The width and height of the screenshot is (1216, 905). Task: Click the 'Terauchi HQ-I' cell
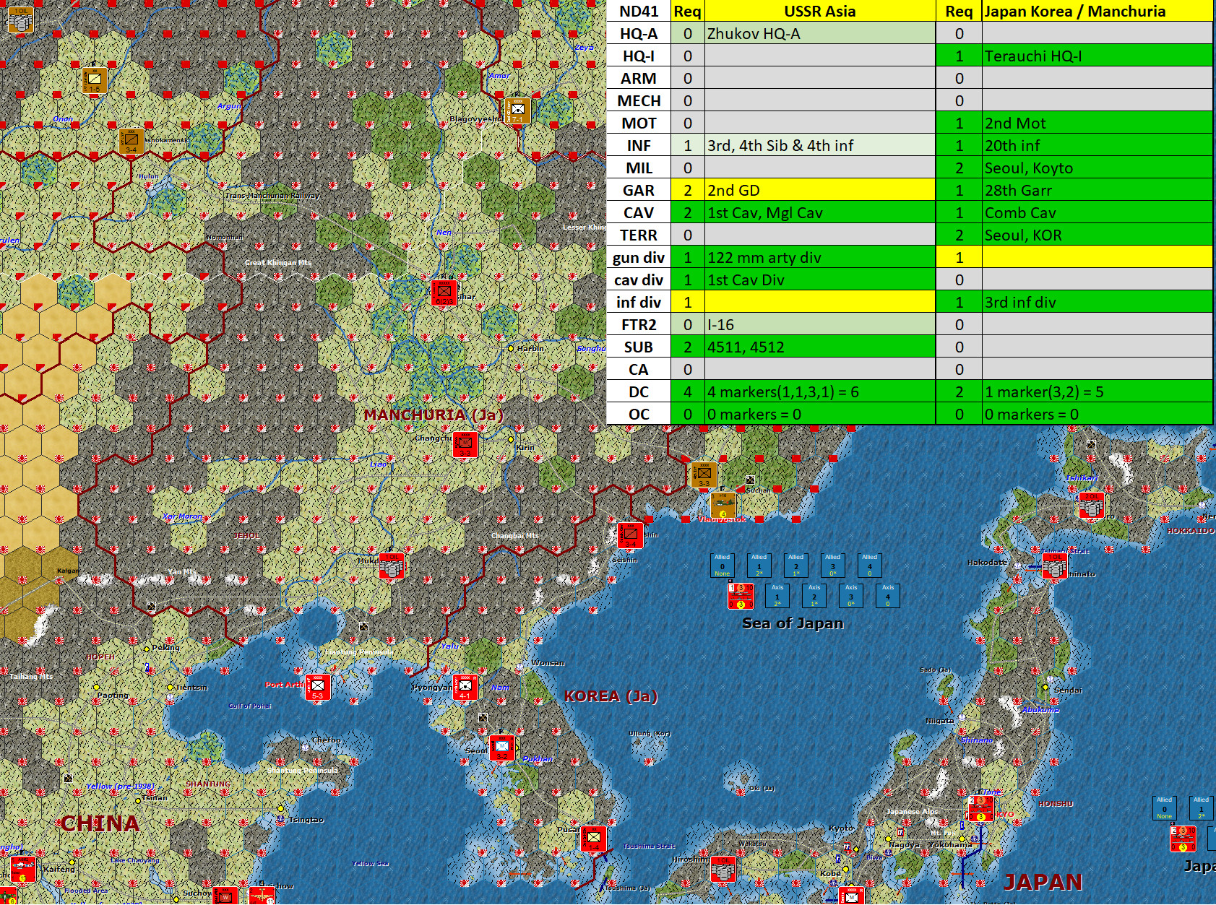pos(1097,56)
